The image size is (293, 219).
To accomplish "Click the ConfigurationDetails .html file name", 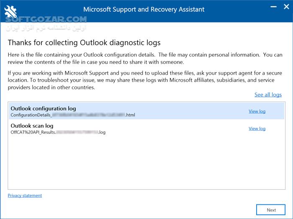I will [x=73, y=115].
